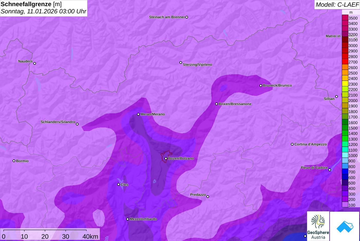The image size is (360, 241).
Task: Click the Schlanders/Silandro marker
Action: (77, 124)
